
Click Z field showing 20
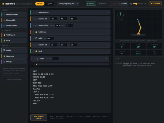(x=74, y=19)
